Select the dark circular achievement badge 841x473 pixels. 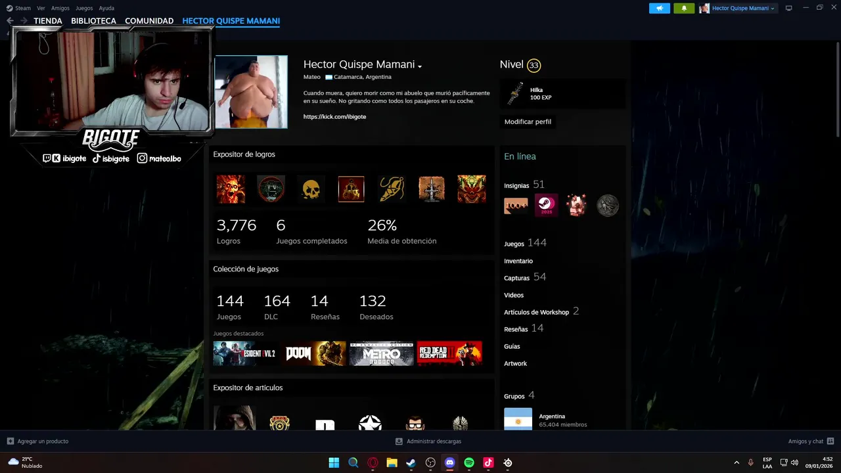coord(271,189)
